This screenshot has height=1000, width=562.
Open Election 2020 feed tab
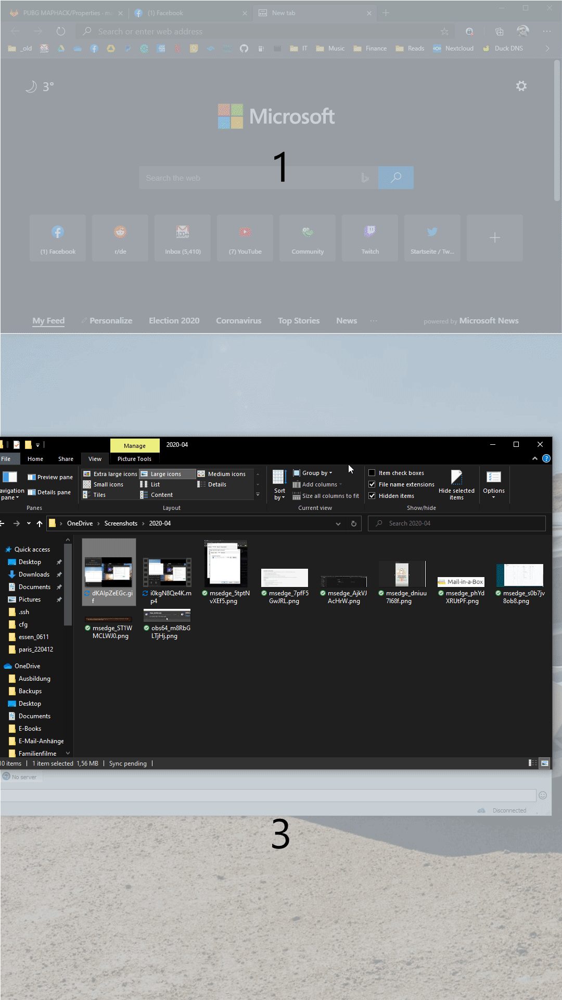[174, 321]
